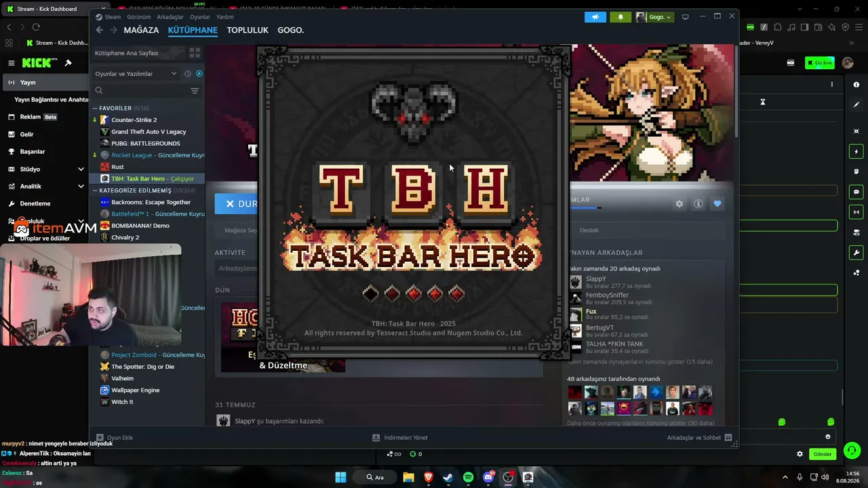Select Rust in library list

pyautogui.click(x=117, y=167)
